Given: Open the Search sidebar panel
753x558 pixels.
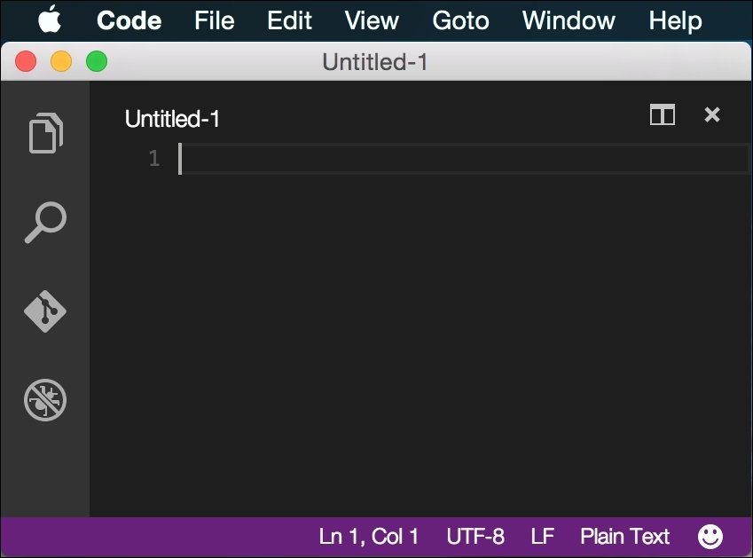Looking at the screenshot, I should point(45,223).
